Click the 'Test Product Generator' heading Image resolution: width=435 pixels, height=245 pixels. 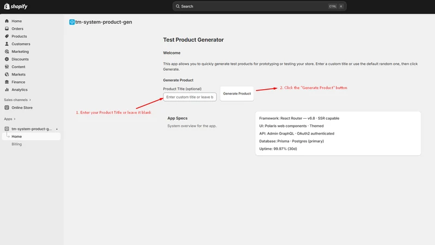click(x=194, y=40)
